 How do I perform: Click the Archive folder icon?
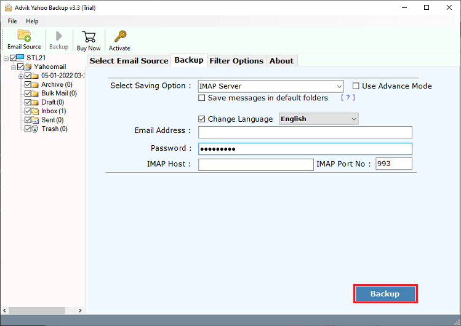coord(35,85)
